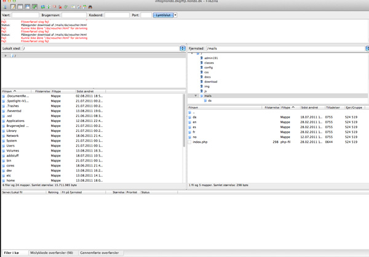Click the Fjernsted path field

pyautogui.click(x=285, y=48)
